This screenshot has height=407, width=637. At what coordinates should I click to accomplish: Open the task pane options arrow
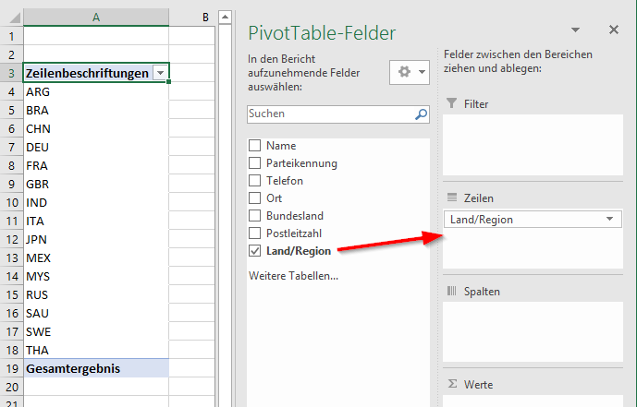pos(577,30)
